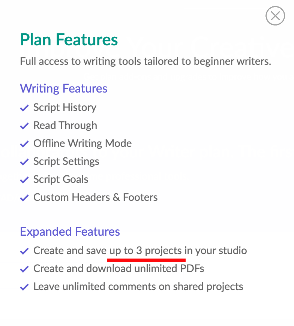
Task: Click the checkmark beside Script Settings
Action: [x=24, y=162]
